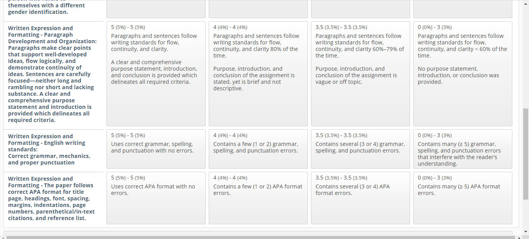This screenshot has height=239, width=529.
Task: Pick correct APA format no errors cell
Action: tap(156, 198)
